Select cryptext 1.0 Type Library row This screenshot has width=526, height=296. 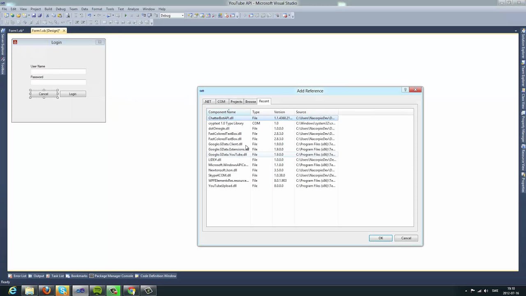coord(272,123)
